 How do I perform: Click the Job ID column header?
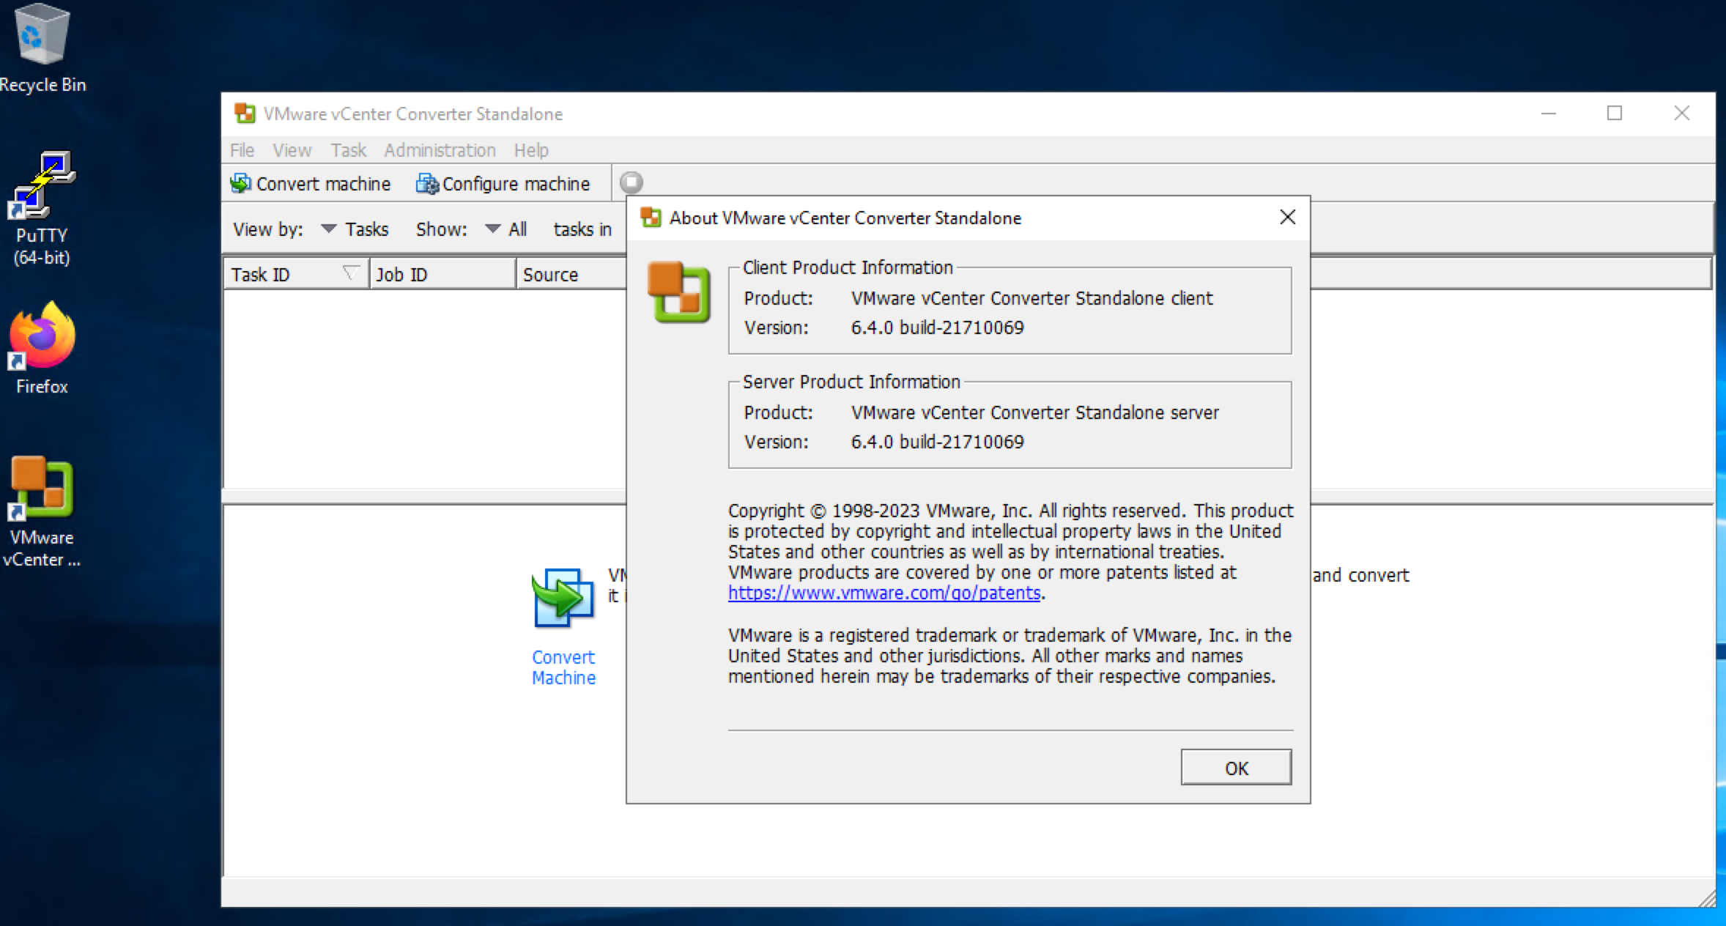(401, 273)
